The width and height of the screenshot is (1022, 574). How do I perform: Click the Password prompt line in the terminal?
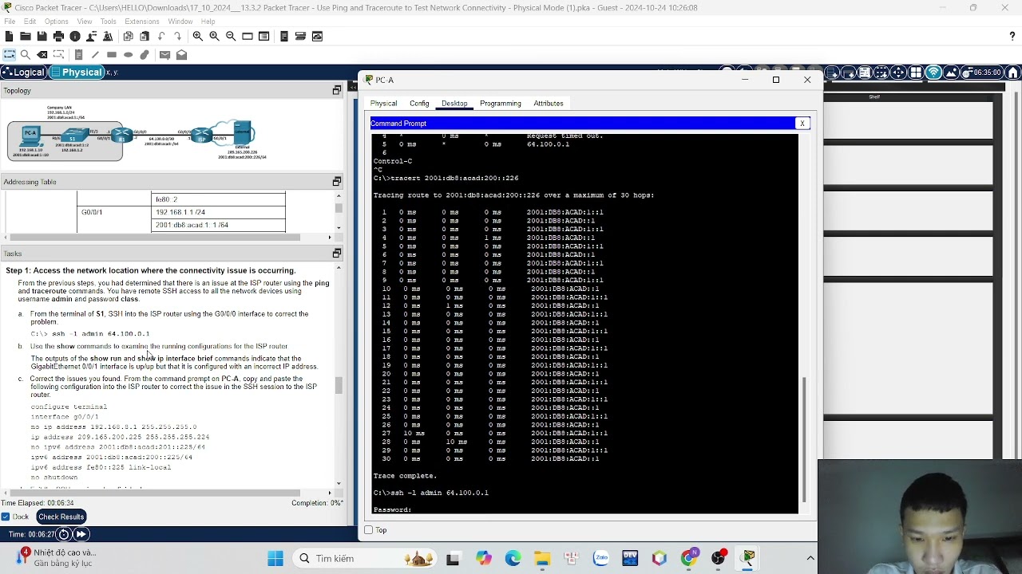pos(393,509)
